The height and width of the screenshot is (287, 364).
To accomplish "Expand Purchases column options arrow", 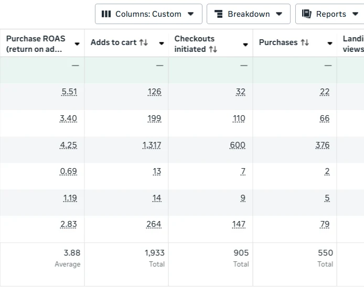I will pyautogui.click(x=329, y=43).
